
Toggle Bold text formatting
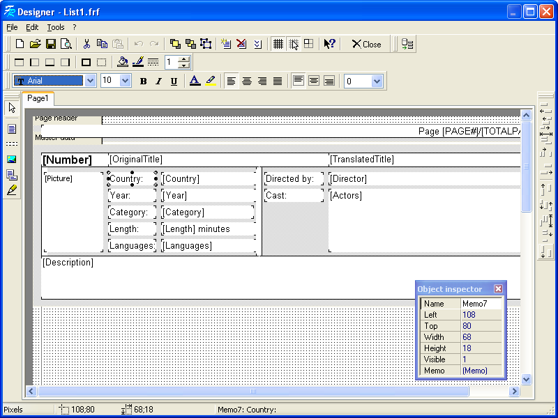tap(143, 81)
